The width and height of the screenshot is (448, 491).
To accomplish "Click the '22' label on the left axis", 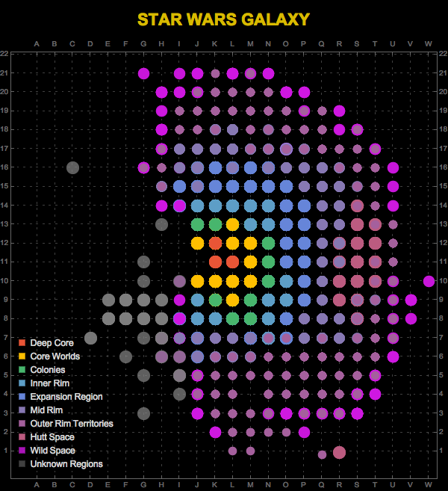I will point(4,54).
